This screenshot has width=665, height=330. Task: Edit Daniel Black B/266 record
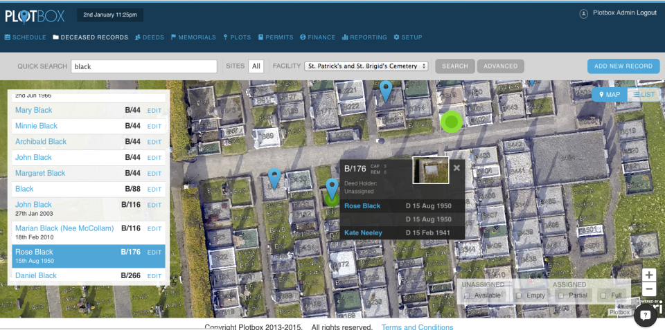click(x=154, y=276)
